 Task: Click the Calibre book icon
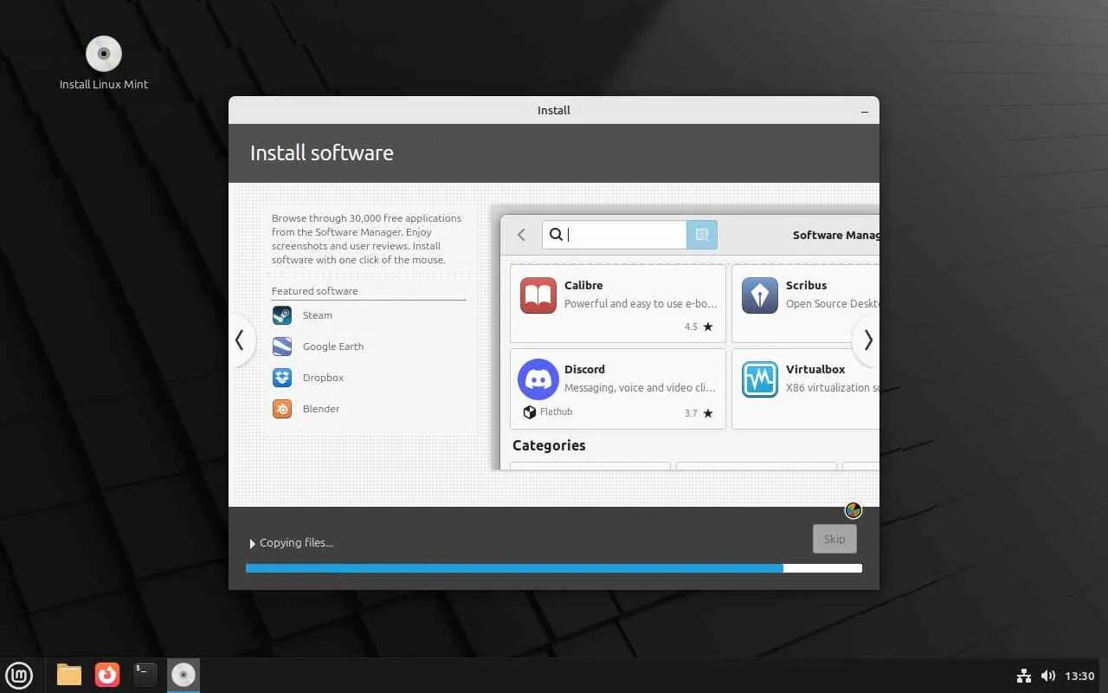[x=538, y=295]
